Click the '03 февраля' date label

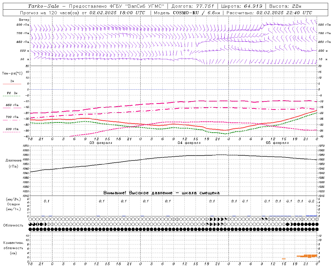[101, 143]
